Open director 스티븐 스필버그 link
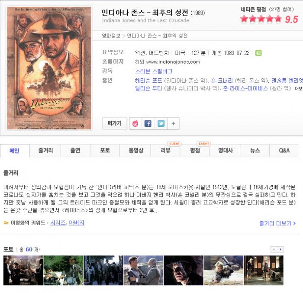The image size is (303, 293). coord(154,71)
